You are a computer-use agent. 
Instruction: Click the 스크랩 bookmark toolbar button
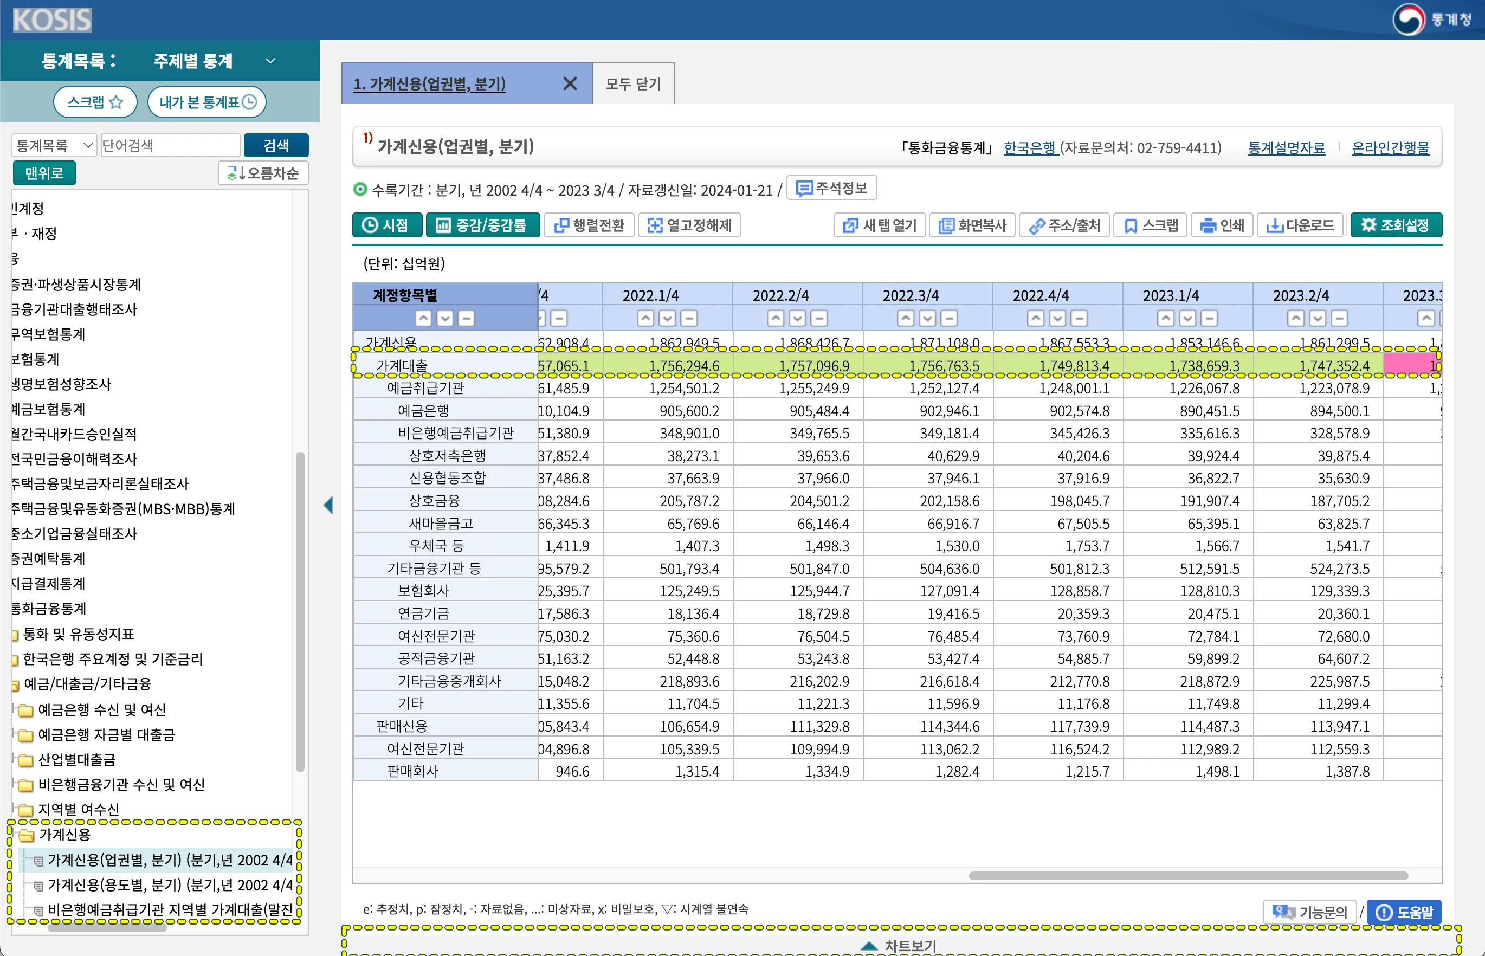click(x=1151, y=225)
